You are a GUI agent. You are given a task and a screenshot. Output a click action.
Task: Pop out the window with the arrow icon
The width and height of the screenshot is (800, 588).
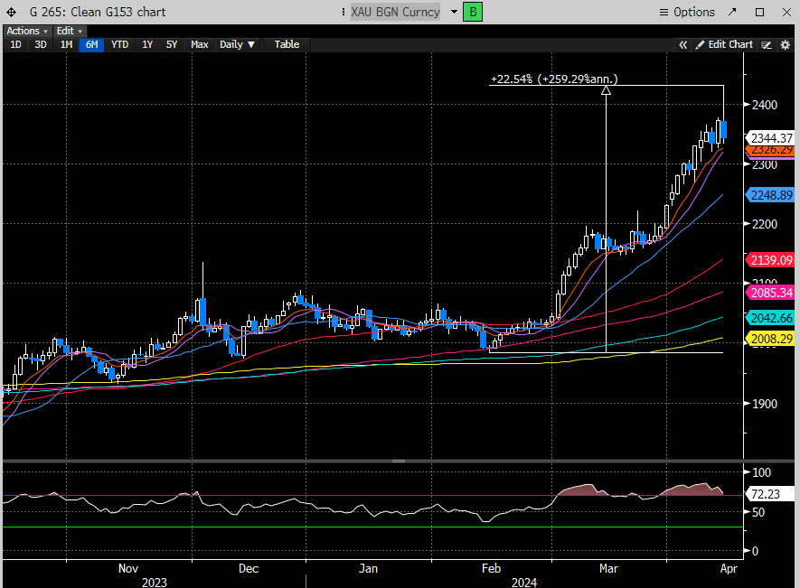[x=733, y=12]
